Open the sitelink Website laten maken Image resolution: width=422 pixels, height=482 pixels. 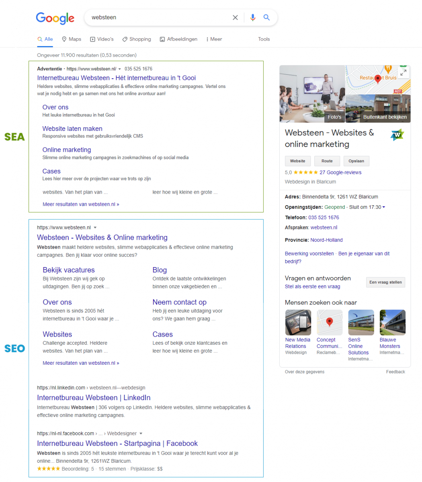coord(72,129)
